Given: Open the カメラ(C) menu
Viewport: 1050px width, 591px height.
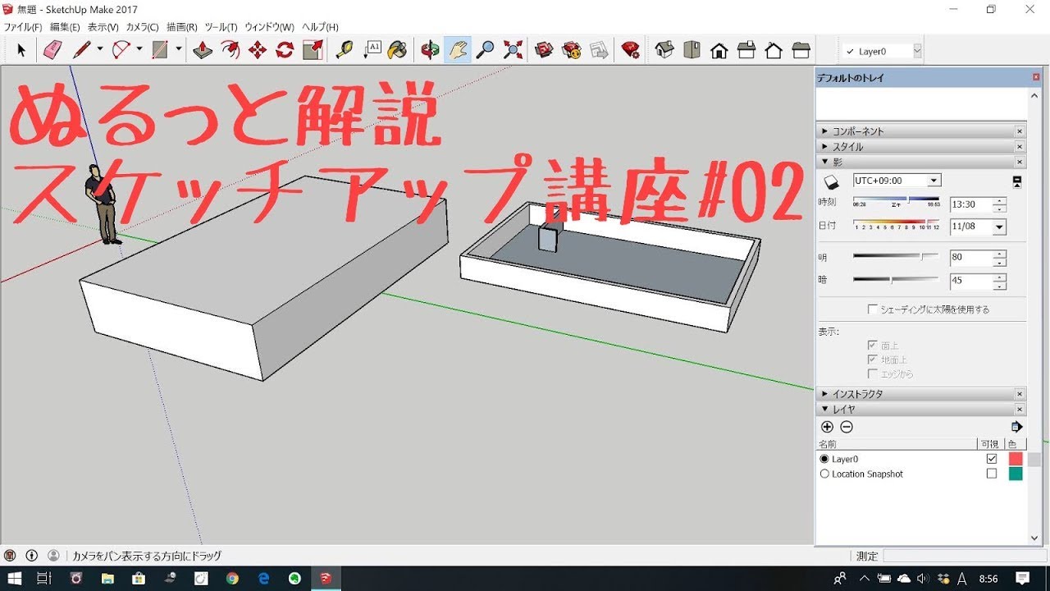Looking at the screenshot, I should (142, 27).
